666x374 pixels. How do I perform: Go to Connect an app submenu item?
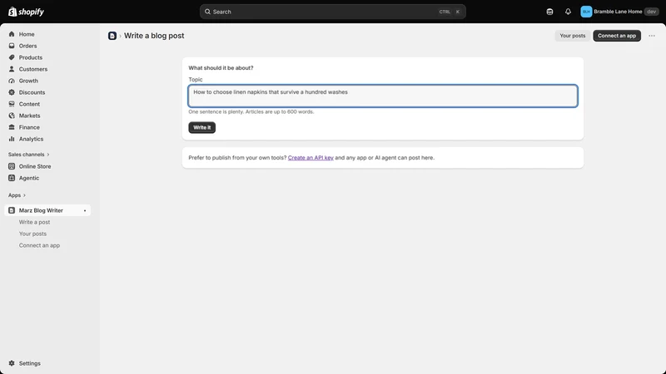[39, 245]
